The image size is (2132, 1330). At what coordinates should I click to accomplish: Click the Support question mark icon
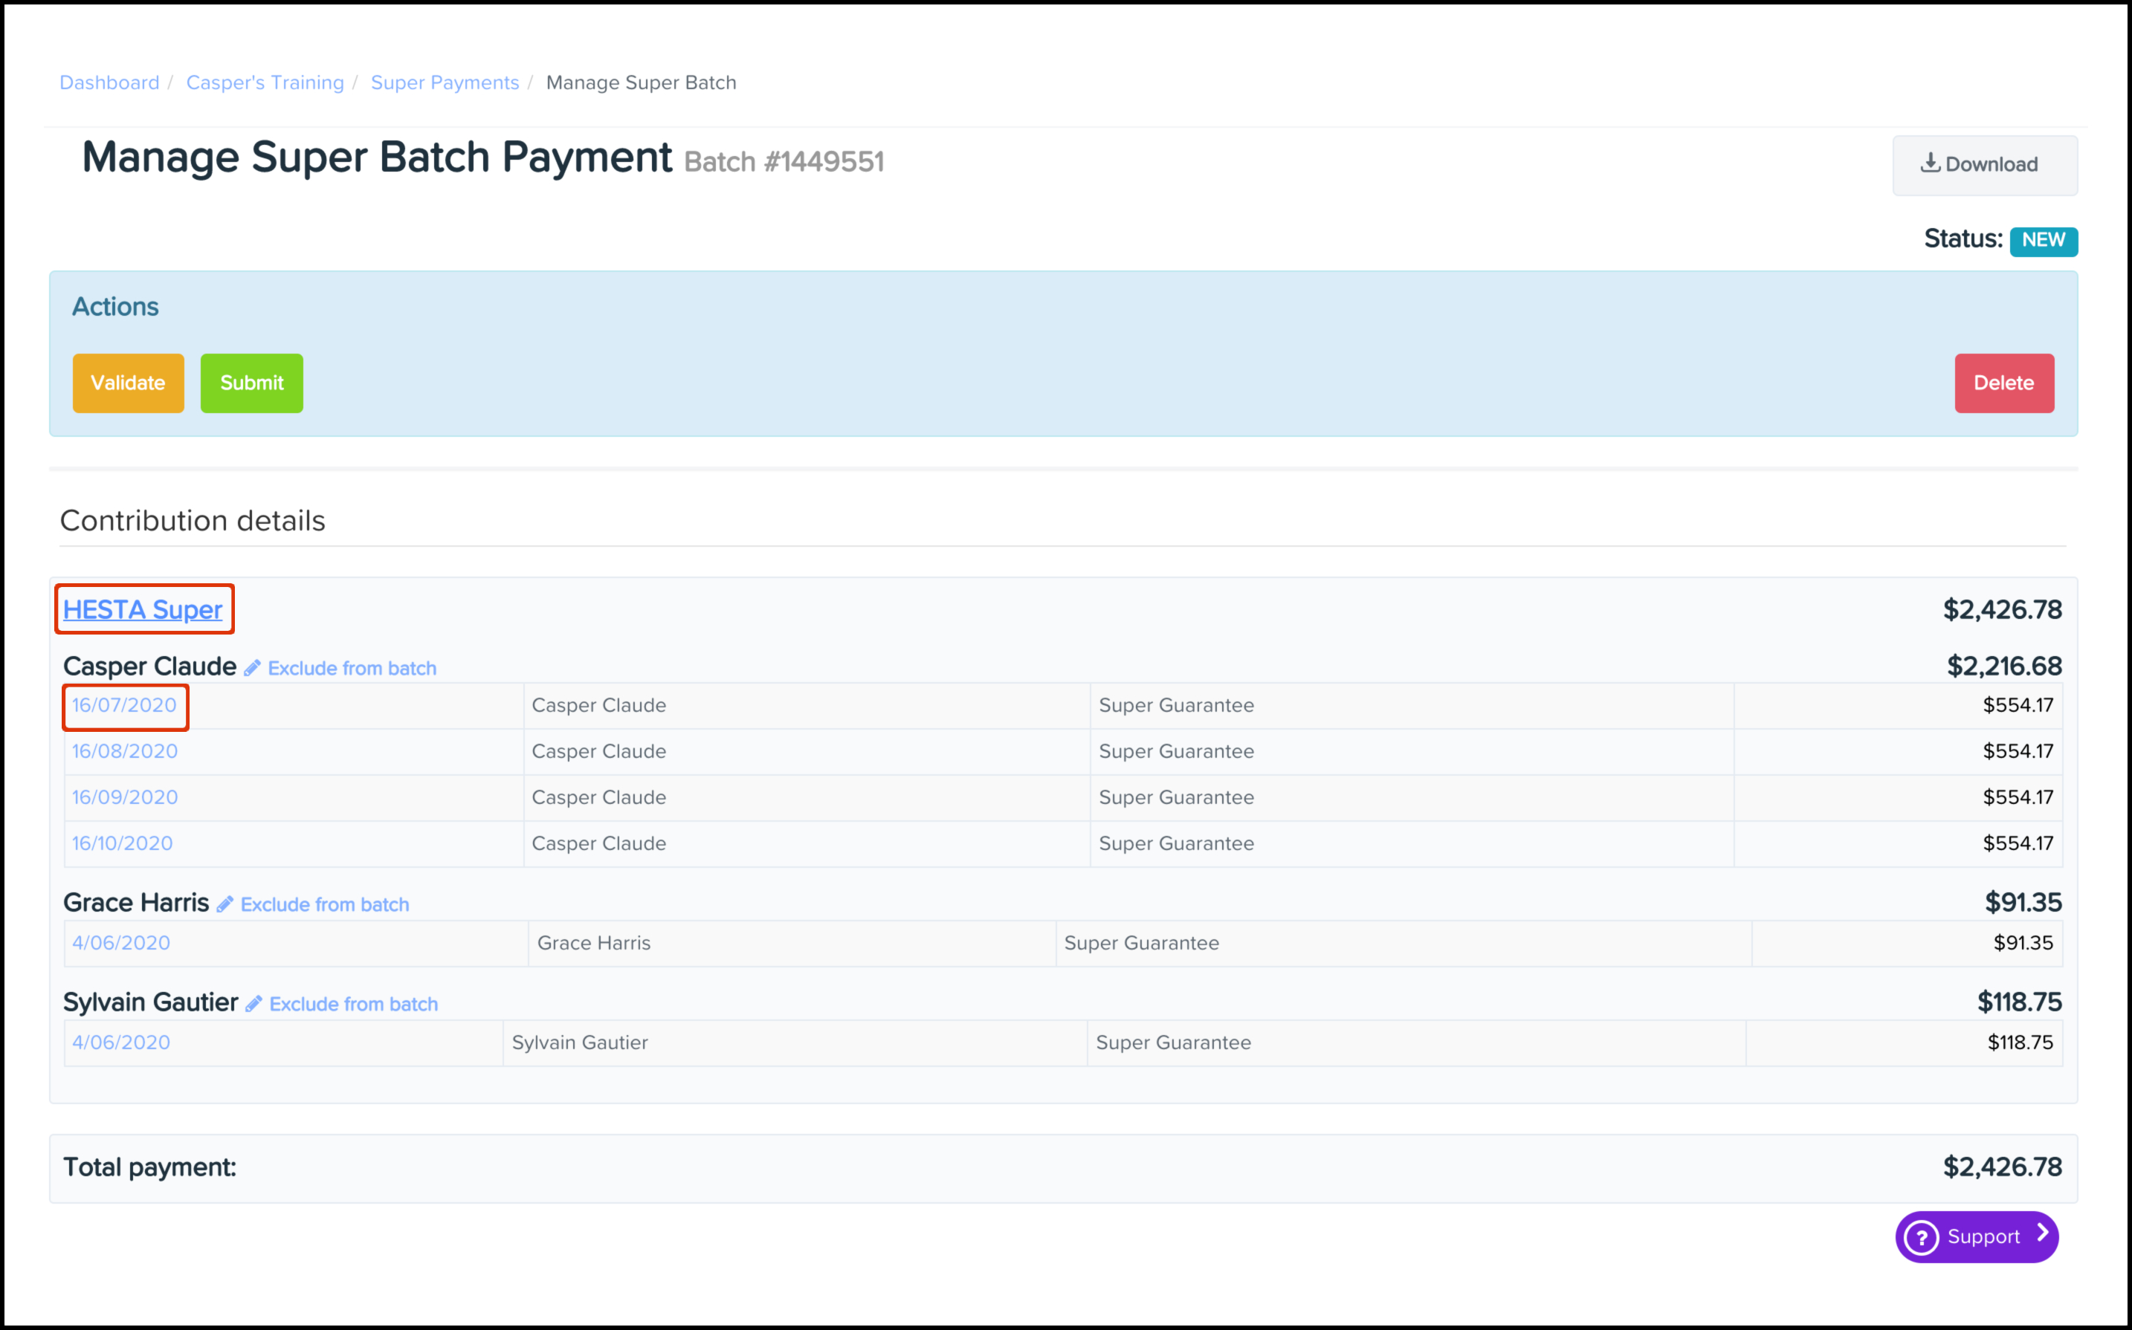pyautogui.click(x=1922, y=1237)
